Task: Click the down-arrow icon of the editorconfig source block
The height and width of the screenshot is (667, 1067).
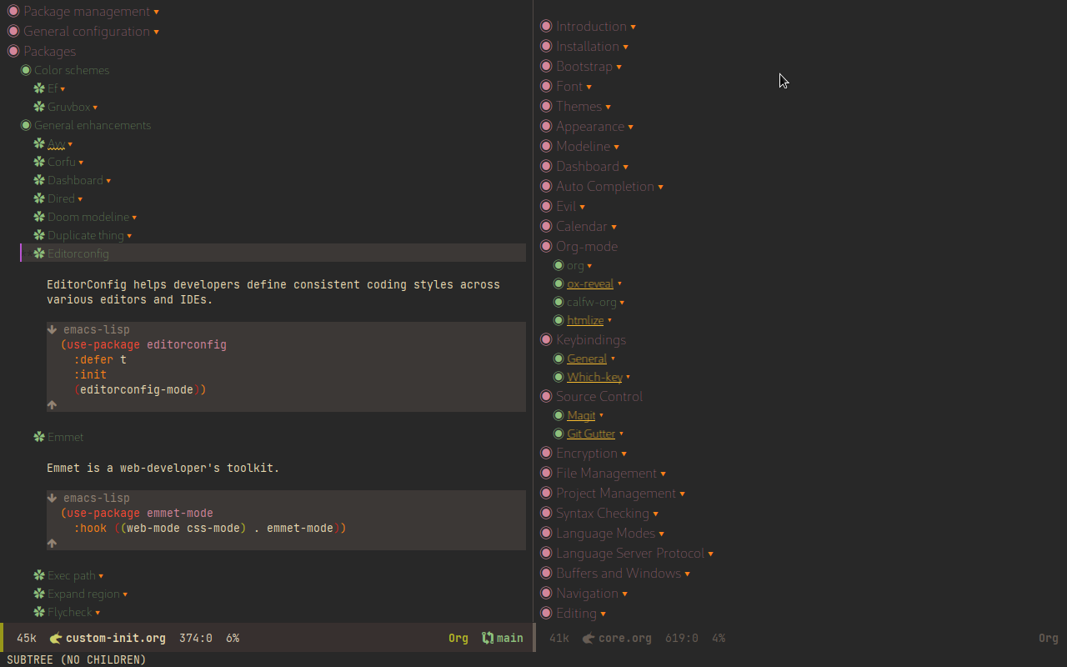Action: point(52,329)
